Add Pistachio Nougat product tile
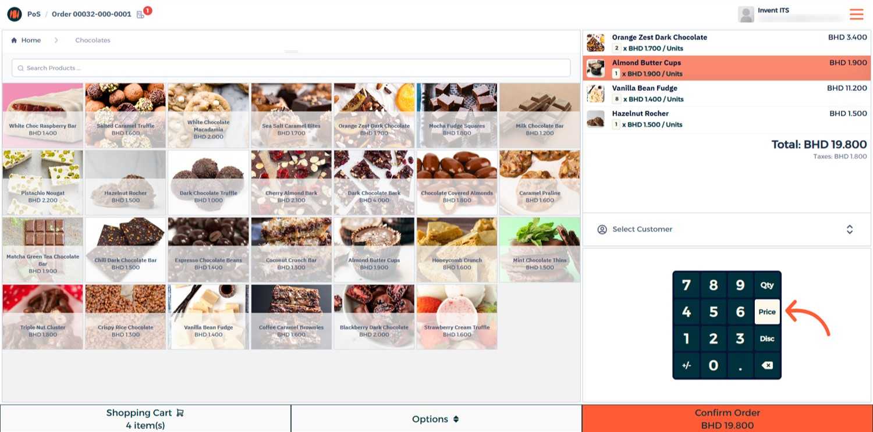Screen dimensions: 873x432 click(x=42, y=183)
